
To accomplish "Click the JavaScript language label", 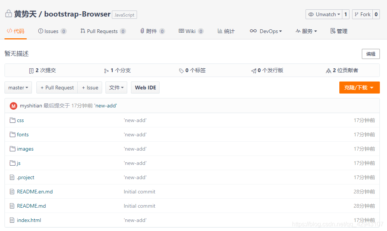I will [124, 15].
